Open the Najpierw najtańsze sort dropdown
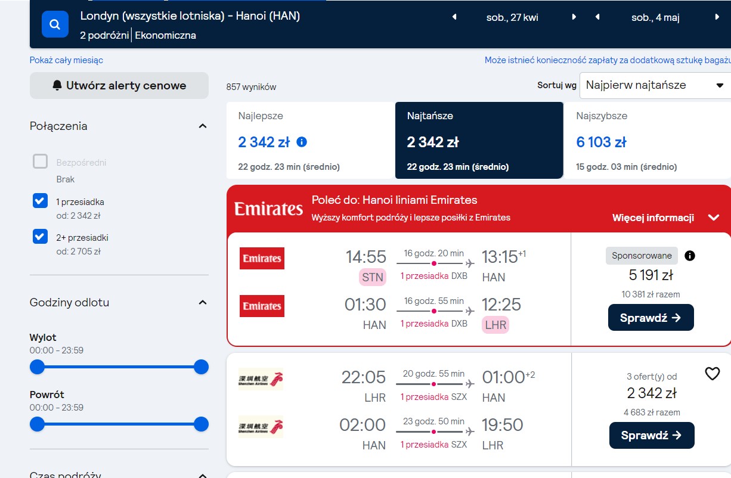Image resolution: width=731 pixels, height=478 pixels. 655,85
